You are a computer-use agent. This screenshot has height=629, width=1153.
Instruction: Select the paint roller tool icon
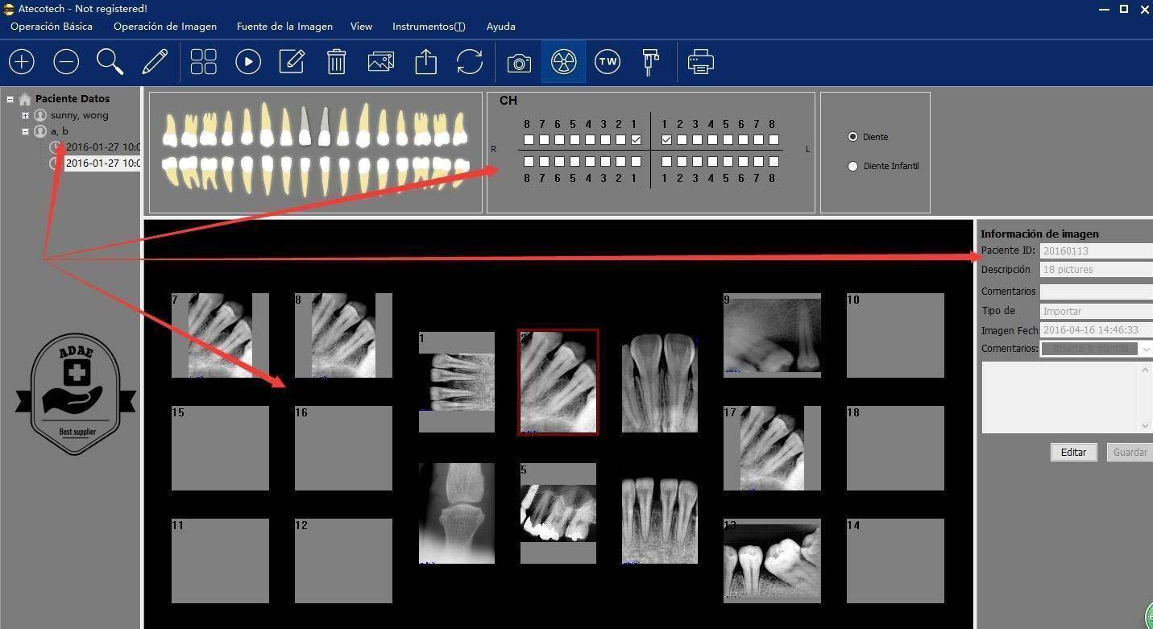[x=651, y=62]
